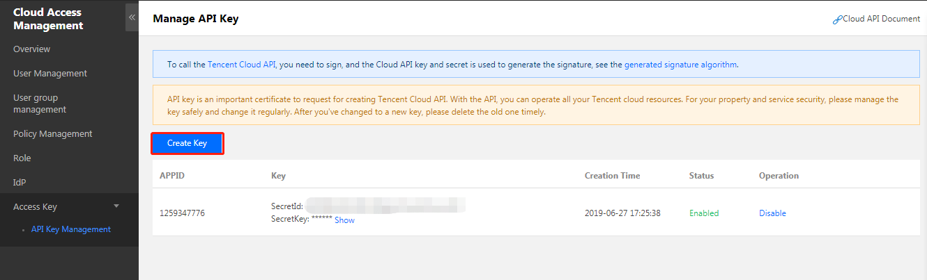Open the generated signature algorithm link
Viewport: 927px width, 280px height.
point(680,65)
